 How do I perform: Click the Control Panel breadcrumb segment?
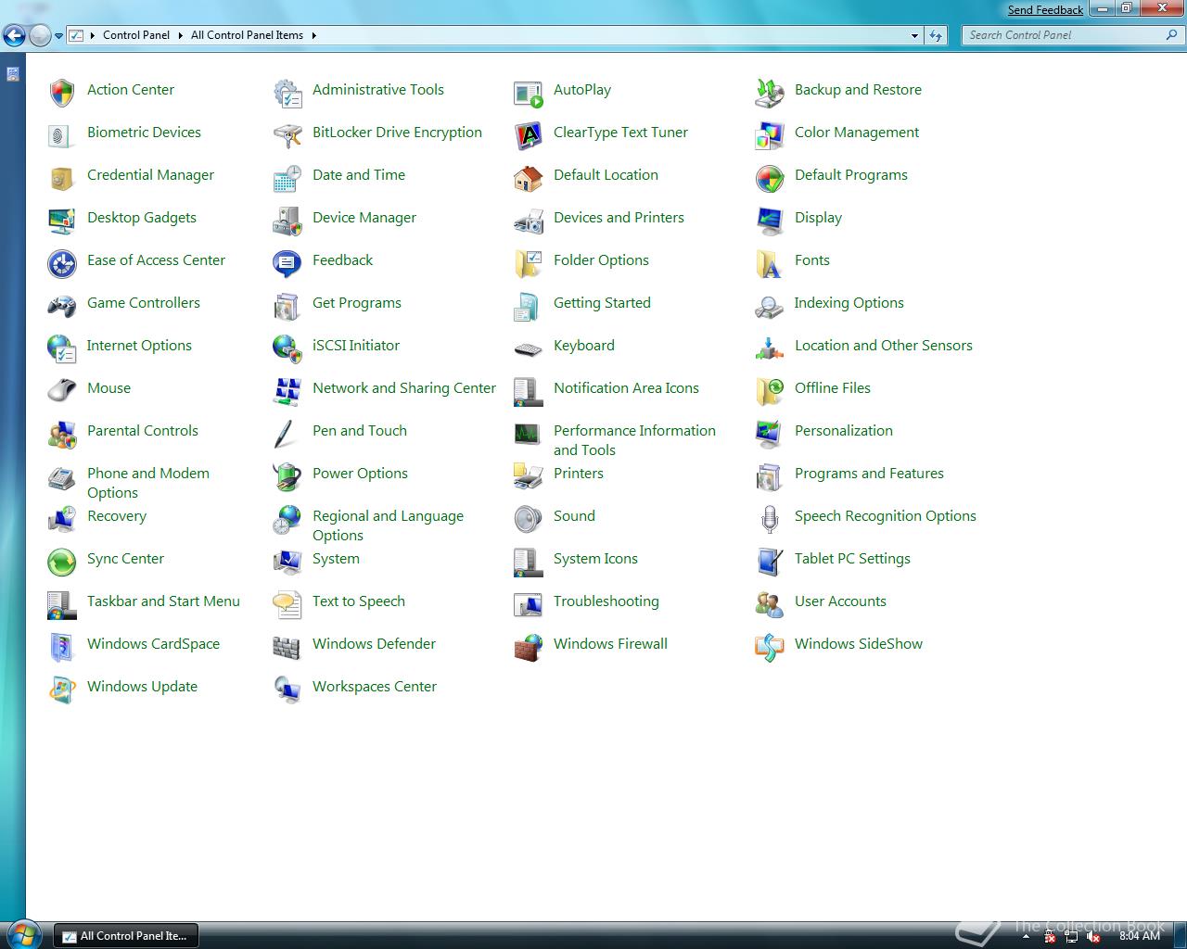coord(136,35)
